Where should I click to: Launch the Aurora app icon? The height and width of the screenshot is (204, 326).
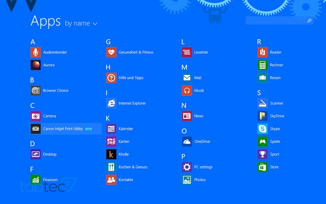click(35, 65)
